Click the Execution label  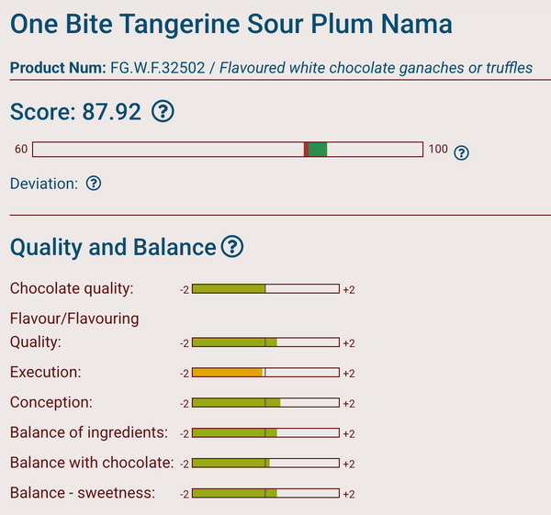pyautogui.click(x=45, y=372)
